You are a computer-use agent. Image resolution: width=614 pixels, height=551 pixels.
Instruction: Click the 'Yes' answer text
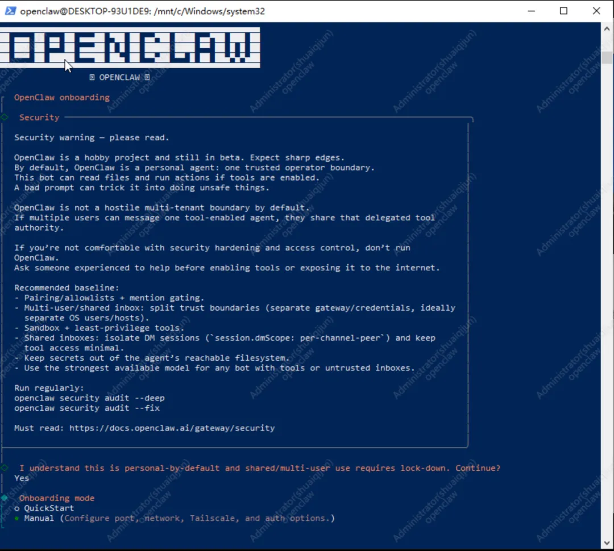tap(22, 478)
